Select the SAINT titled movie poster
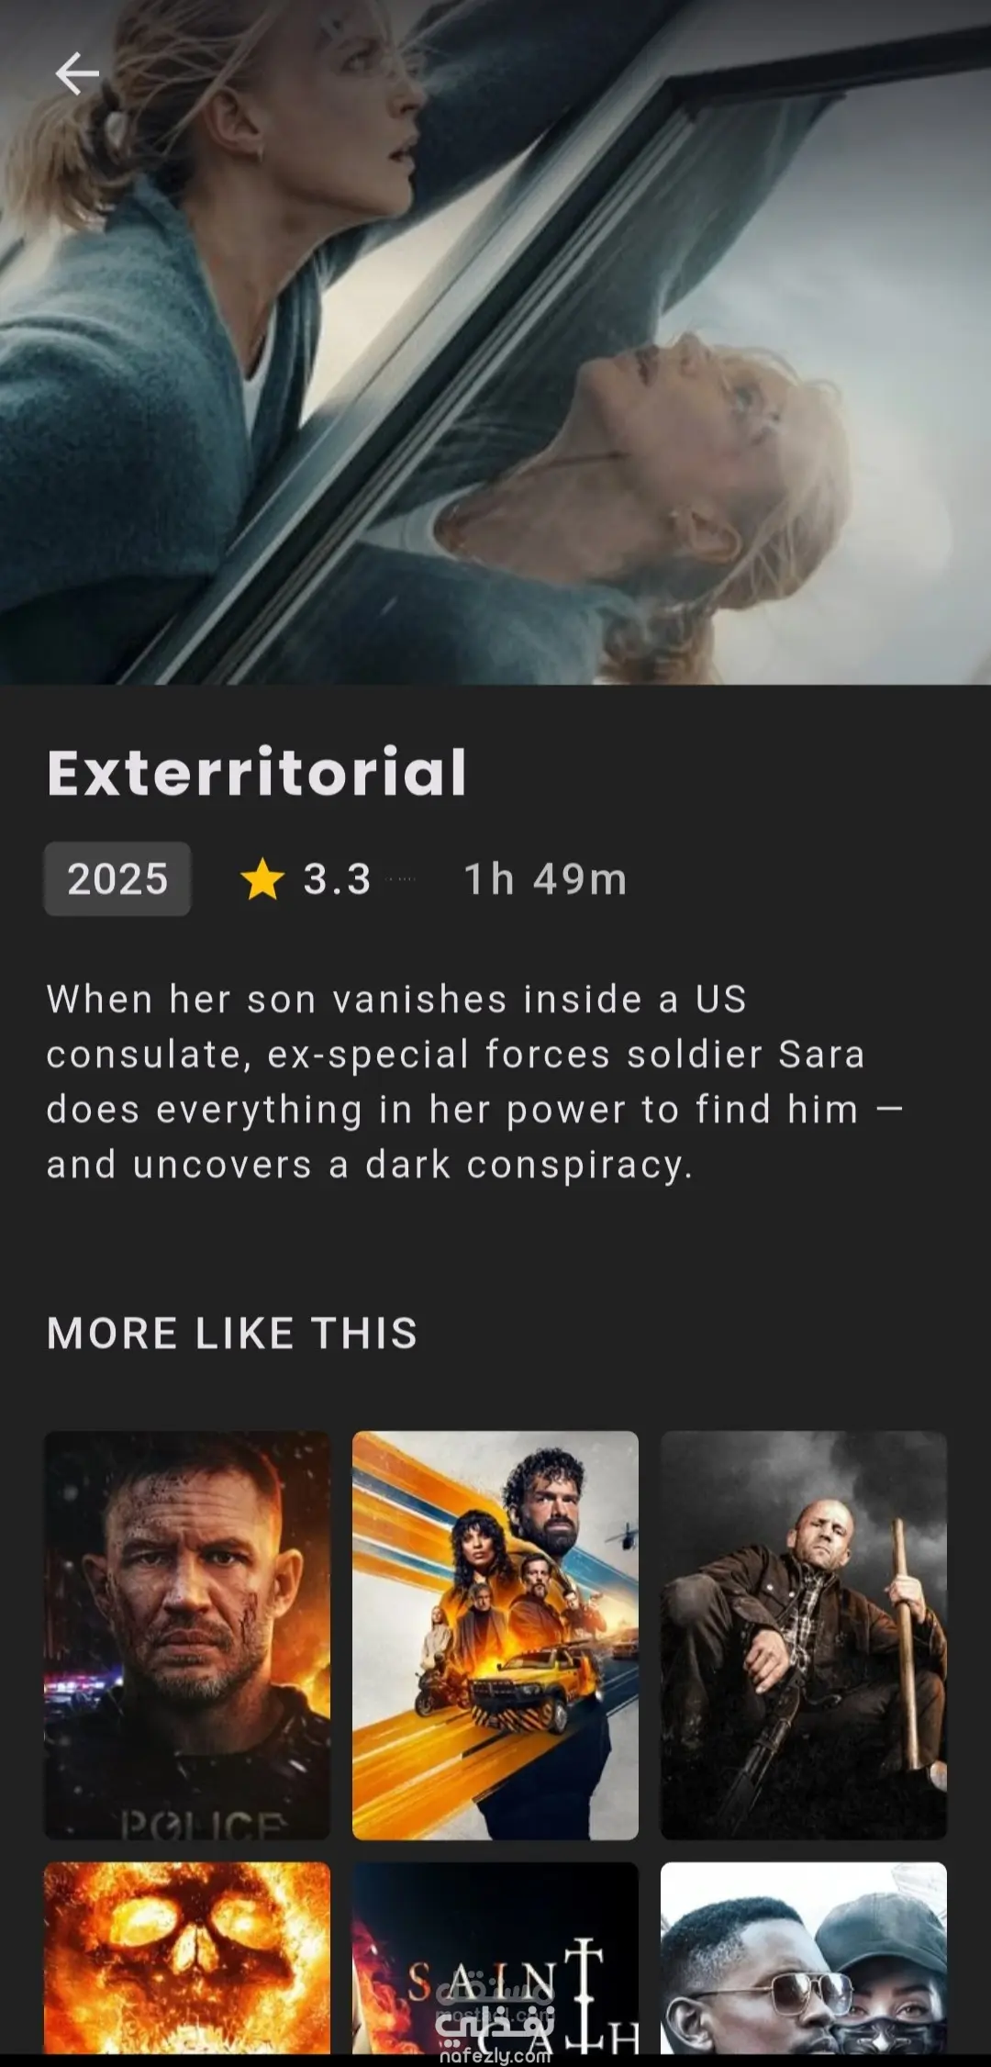The height and width of the screenshot is (2067, 991). click(x=495, y=1958)
